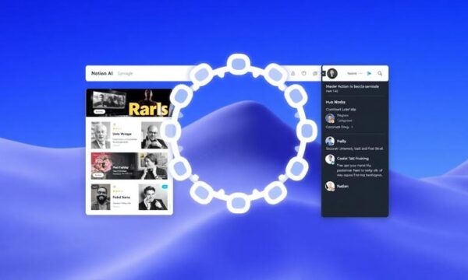This screenshot has height=280, width=468.
Task: Click the Meghan avatar under Hub Nodes
Action: 330,118
